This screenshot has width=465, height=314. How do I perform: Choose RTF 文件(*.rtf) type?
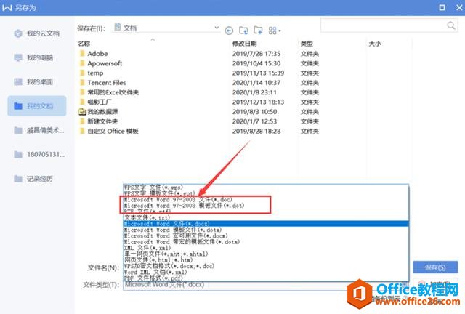click(x=266, y=212)
